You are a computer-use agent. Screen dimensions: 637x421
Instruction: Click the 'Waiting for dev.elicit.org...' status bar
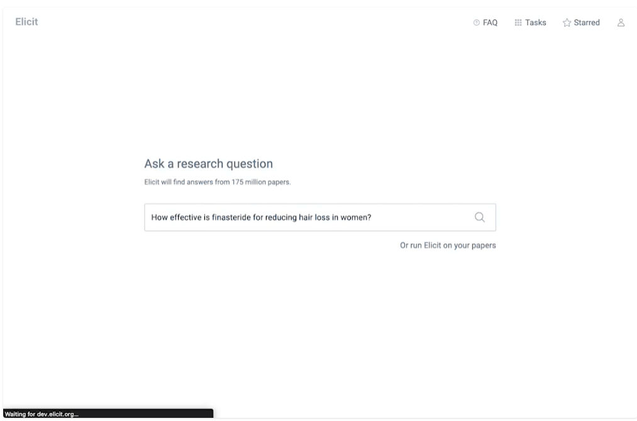pos(108,413)
